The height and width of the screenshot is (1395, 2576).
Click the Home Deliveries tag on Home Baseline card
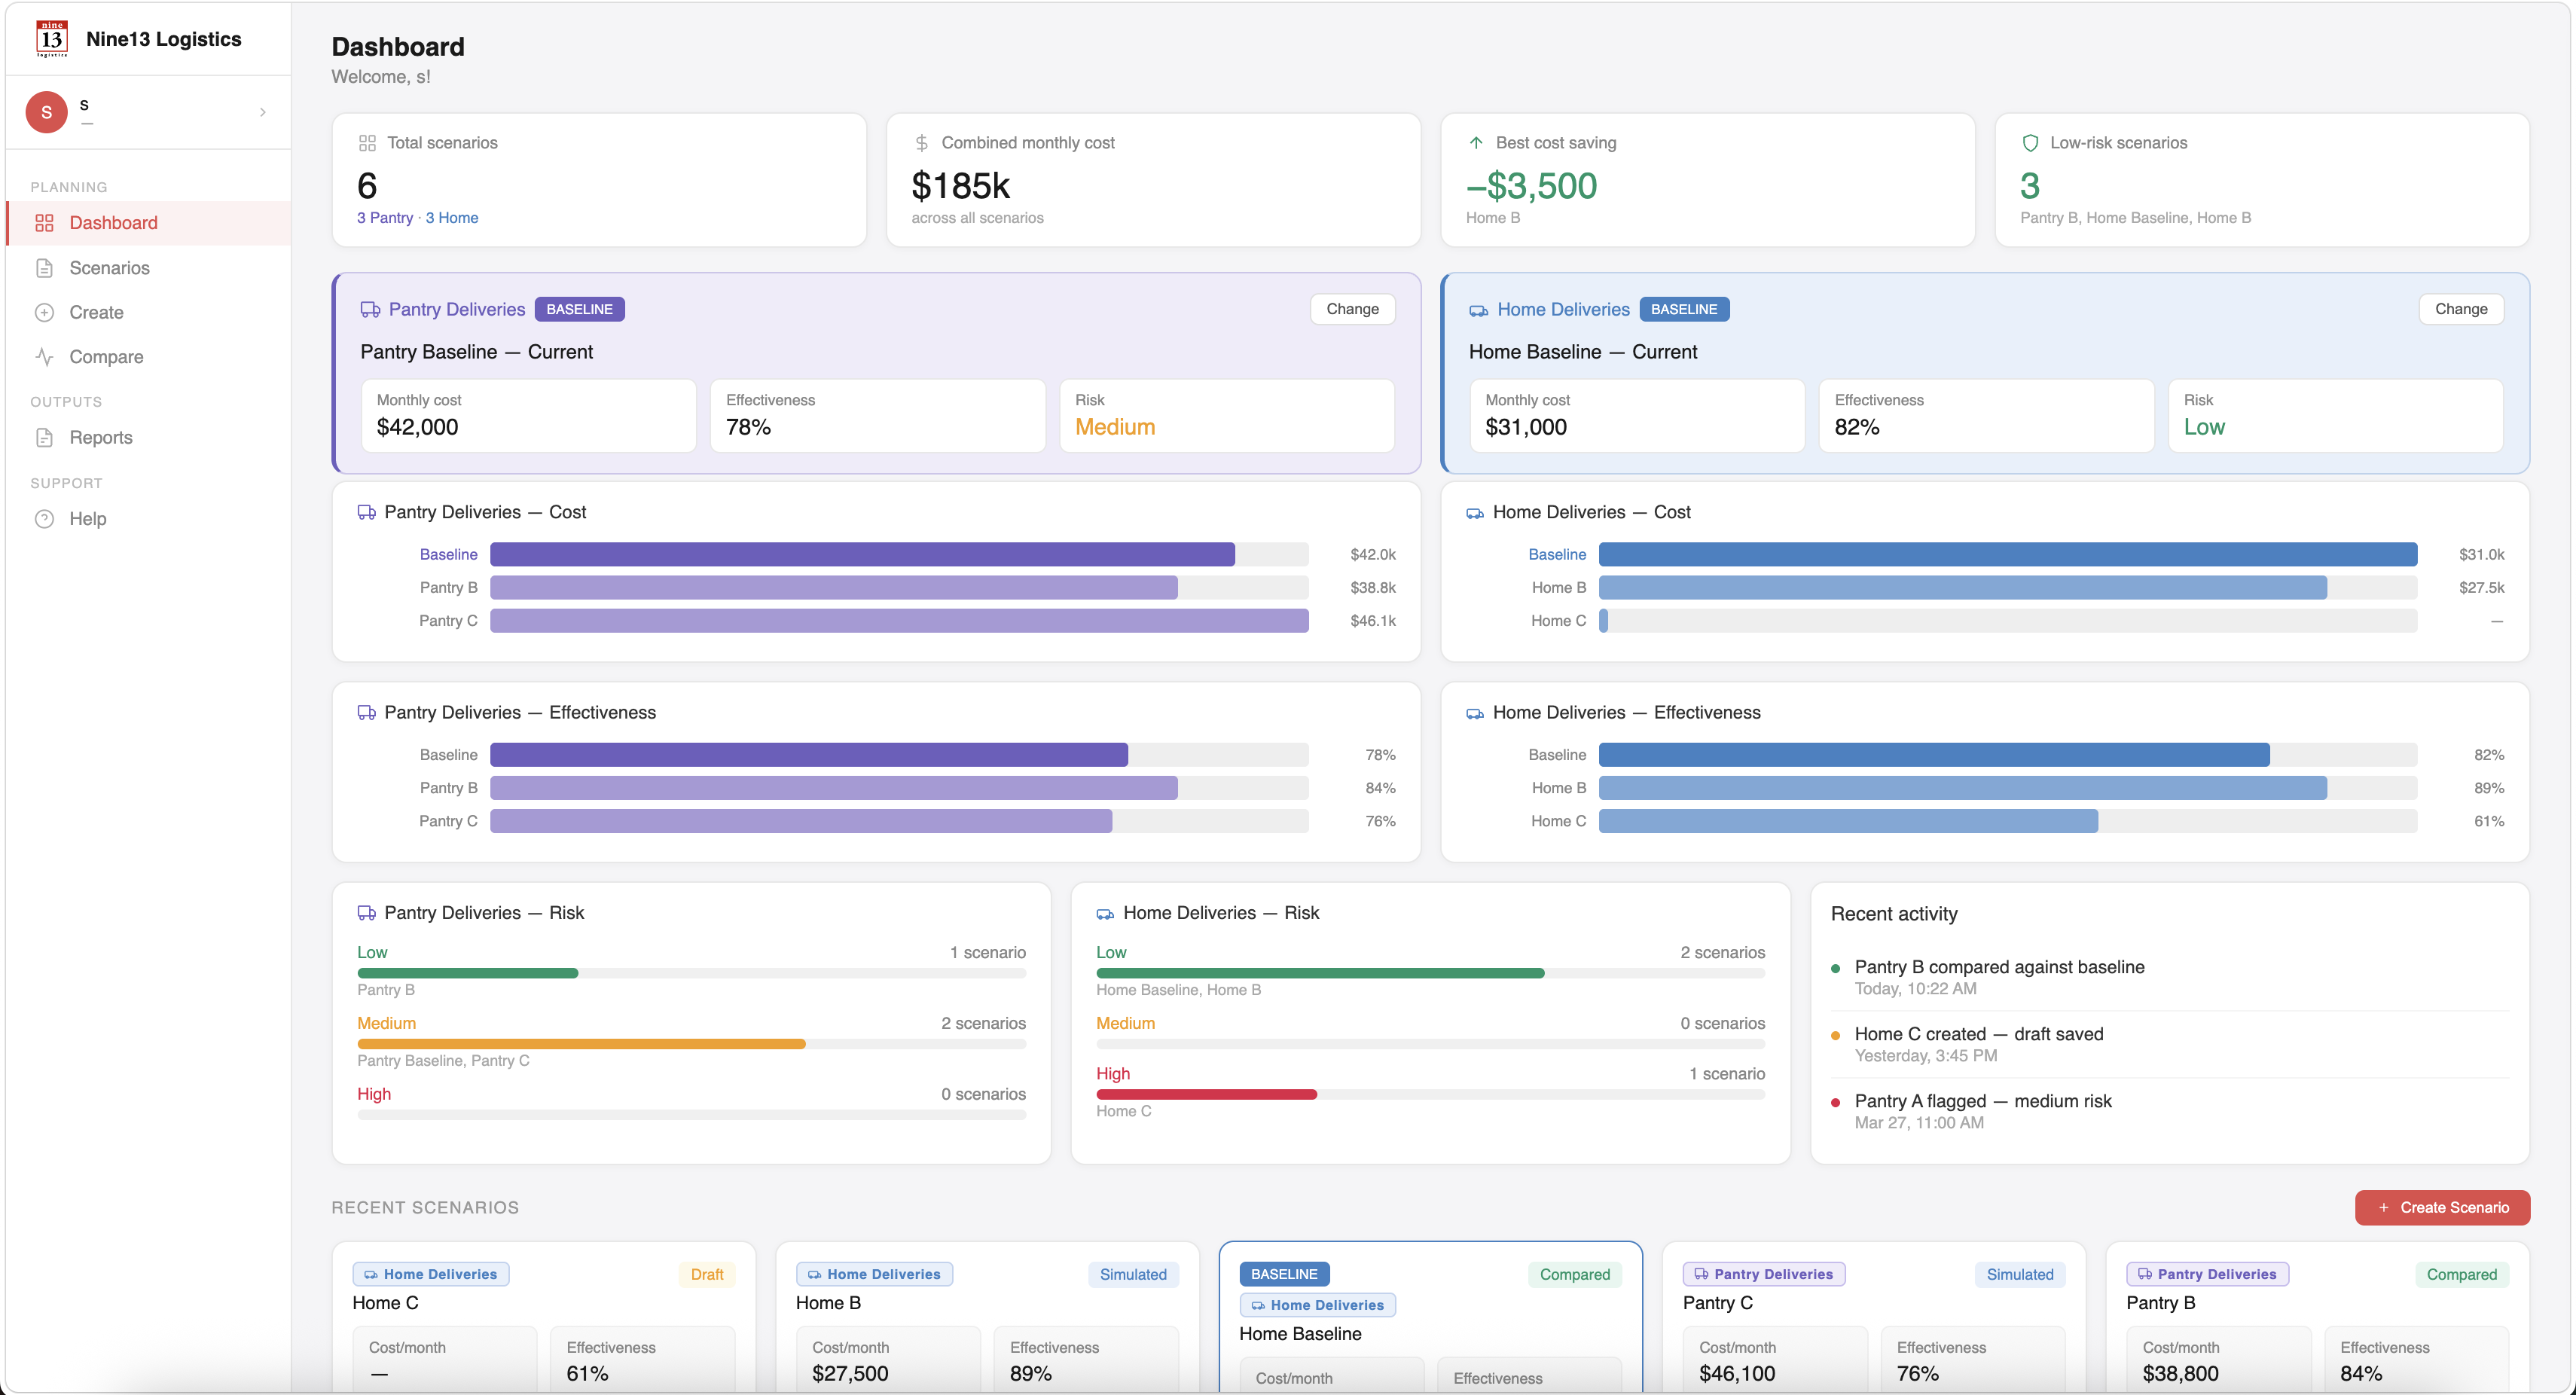[1317, 1305]
